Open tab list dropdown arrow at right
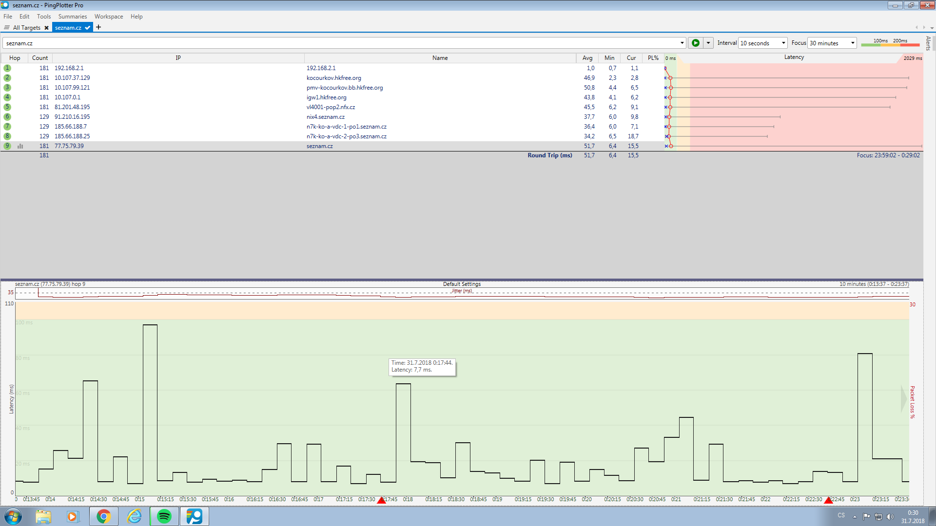 click(x=932, y=28)
